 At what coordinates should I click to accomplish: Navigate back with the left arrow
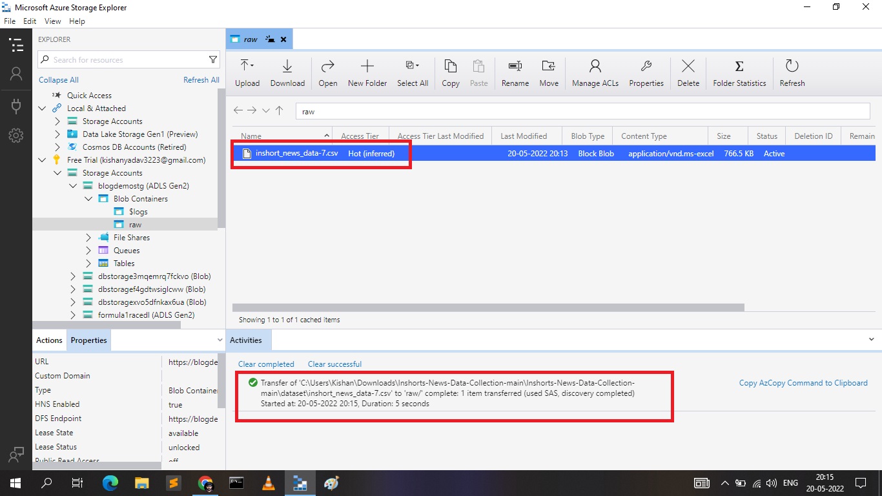238,110
